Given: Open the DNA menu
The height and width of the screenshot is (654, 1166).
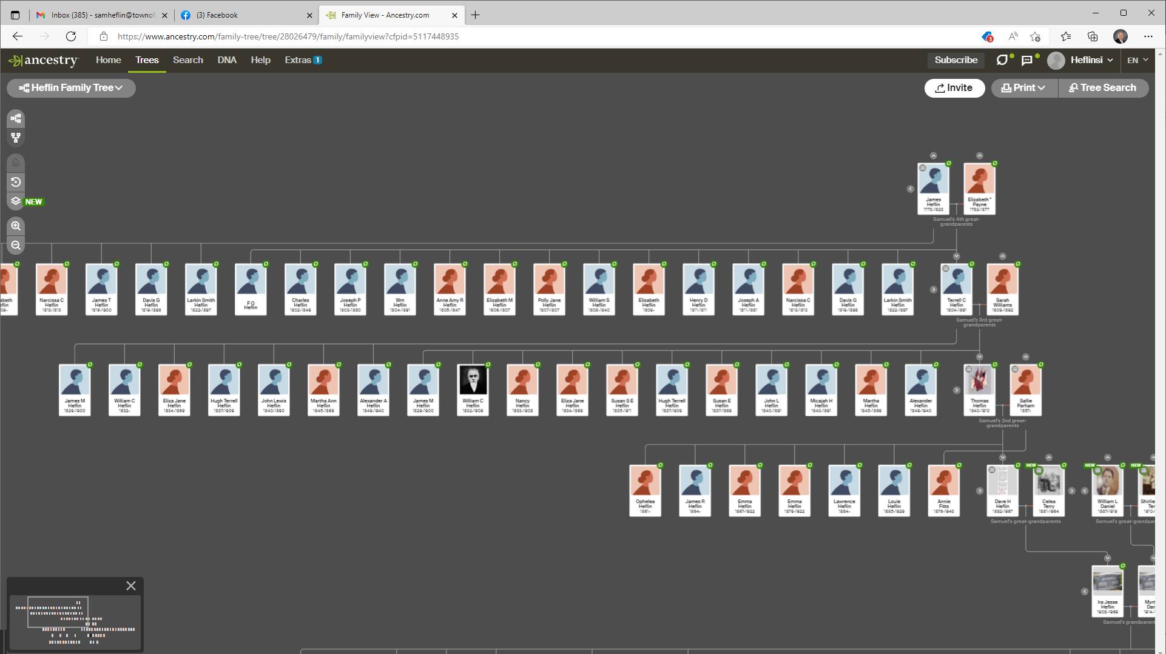Looking at the screenshot, I should coord(227,60).
